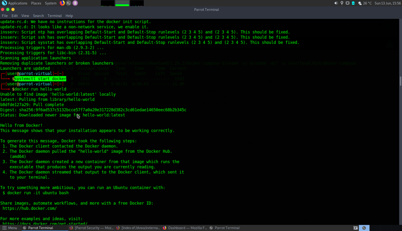Click the terminal vertical scrollbar handle
Screen dimensions: 402x231
coord(400,81)
